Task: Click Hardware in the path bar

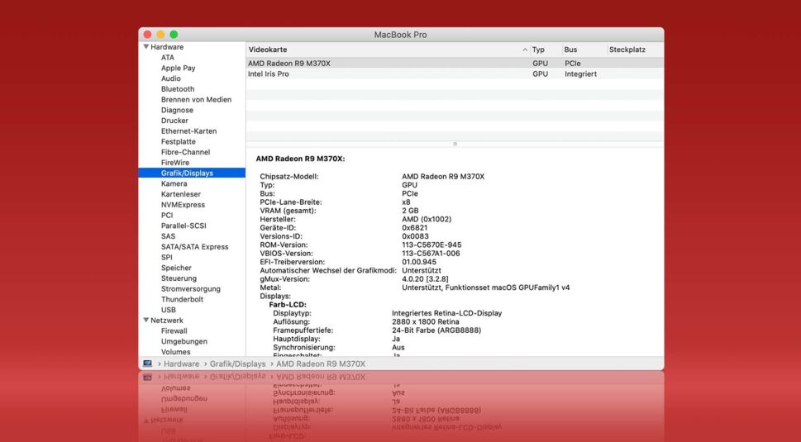Action: (181, 364)
